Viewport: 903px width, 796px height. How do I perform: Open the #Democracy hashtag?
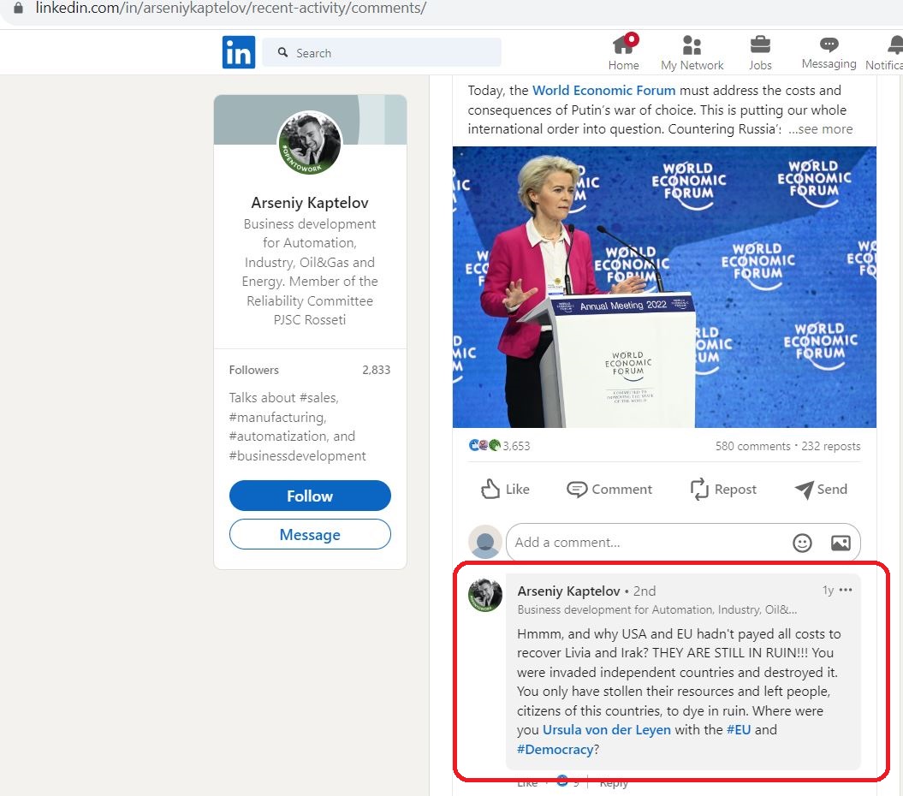555,749
